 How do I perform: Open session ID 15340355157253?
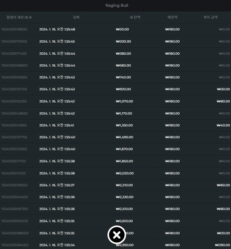tap(14, 89)
